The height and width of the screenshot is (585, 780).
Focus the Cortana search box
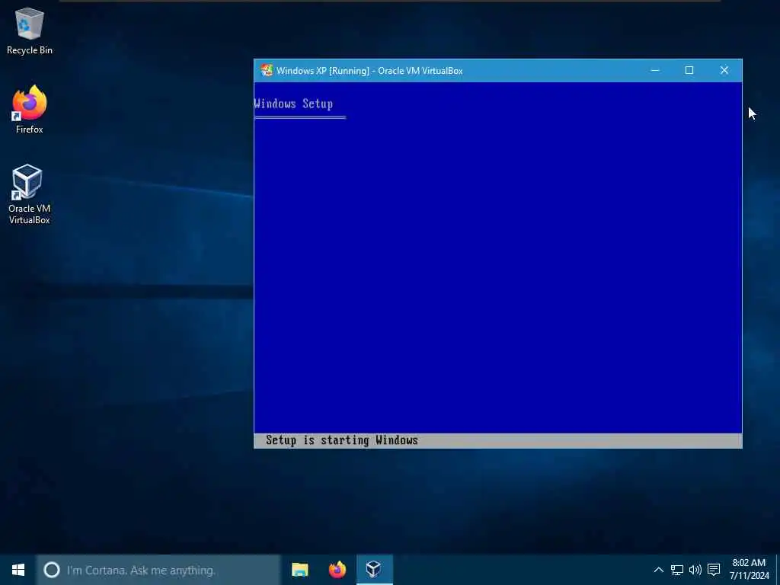(158, 570)
